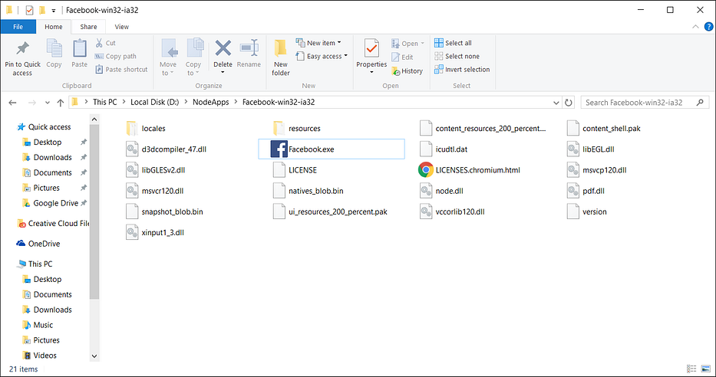Navigate to NodeApps in the address path
The width and height of the screenshot is (716, 377).
tap(210, 102)
